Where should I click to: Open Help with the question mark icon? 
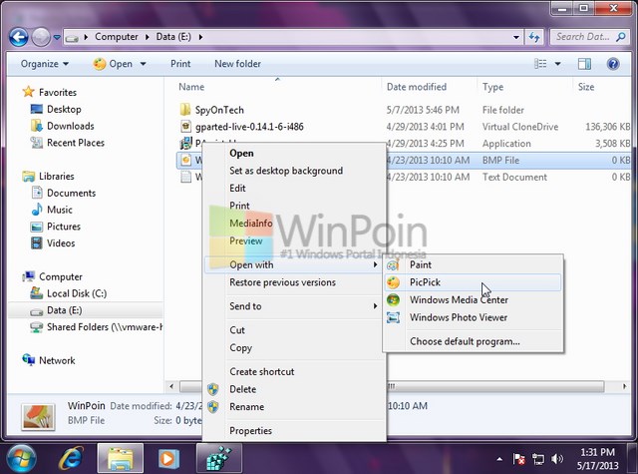(x=613, y=64)
